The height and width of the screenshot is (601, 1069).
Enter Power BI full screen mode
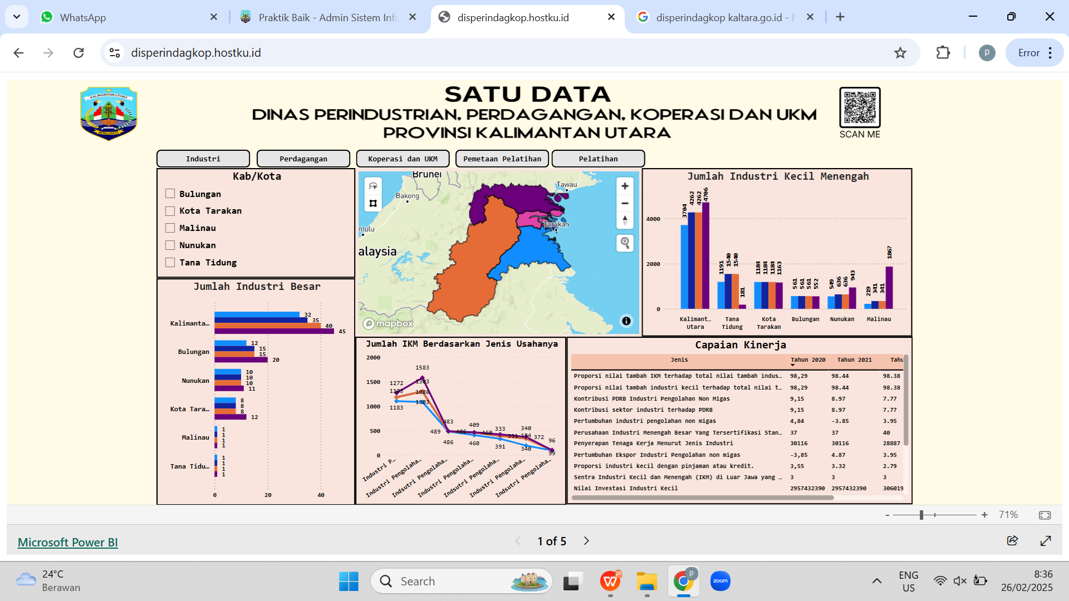coord(1045,541)
